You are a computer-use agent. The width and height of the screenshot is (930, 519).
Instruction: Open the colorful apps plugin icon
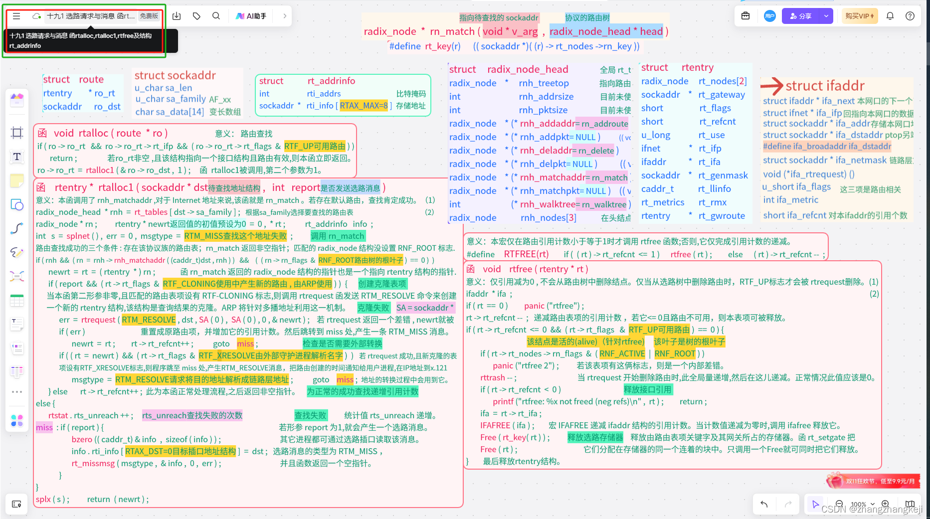pyautogui.click(x=17, y=421)
